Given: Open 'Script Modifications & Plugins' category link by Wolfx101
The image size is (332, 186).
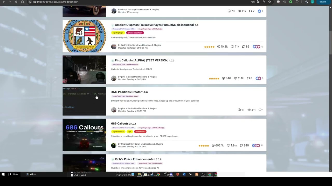Looking at the screenshot, I should [x=147, y=45].
